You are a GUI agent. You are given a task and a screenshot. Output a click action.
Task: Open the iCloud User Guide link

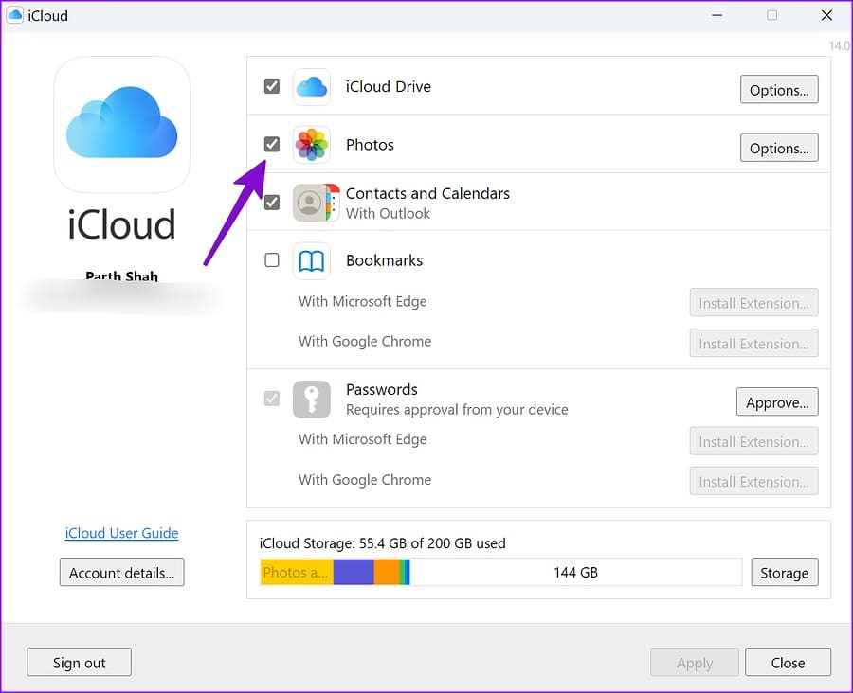122,533
